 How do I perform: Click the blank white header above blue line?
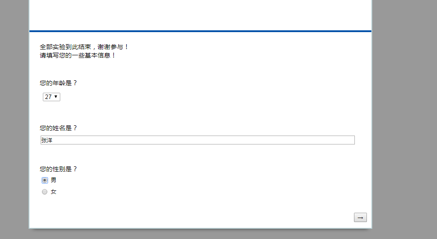pos(200,15)
